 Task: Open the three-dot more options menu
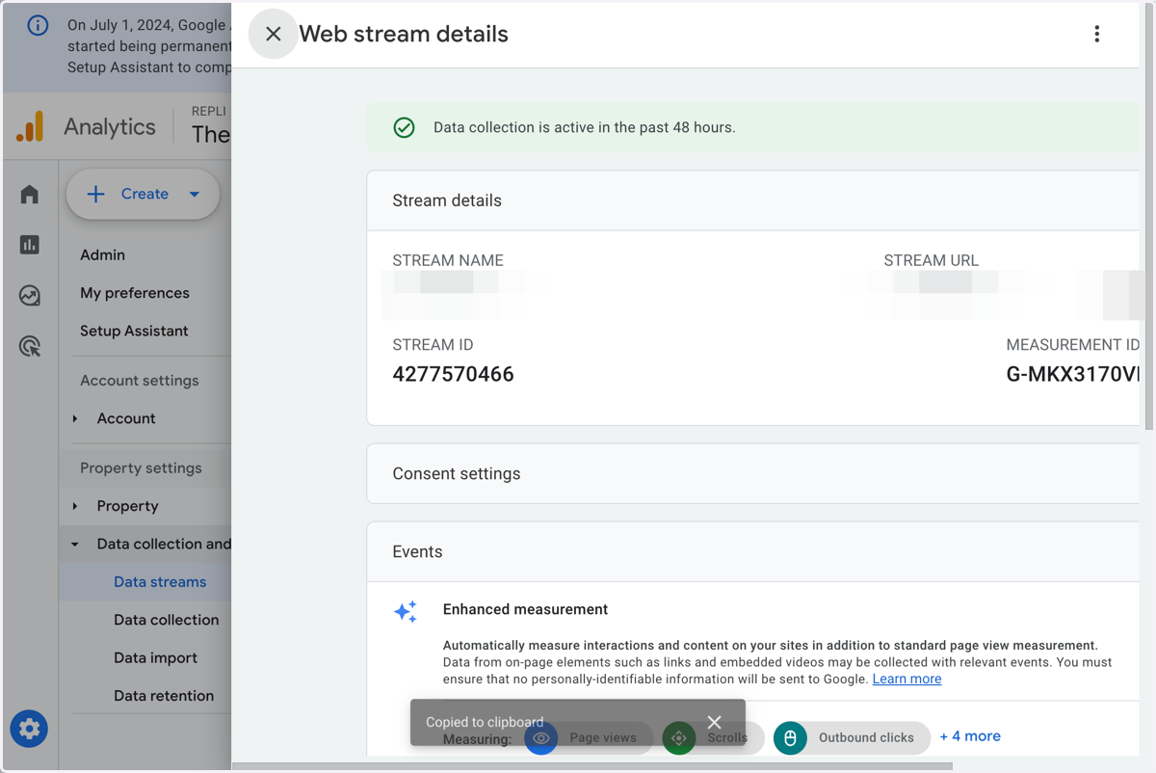[1096, 34]
